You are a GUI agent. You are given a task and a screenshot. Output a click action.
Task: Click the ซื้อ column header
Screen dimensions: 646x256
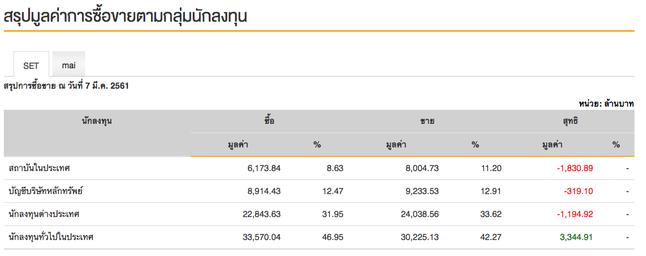[270, 121]
